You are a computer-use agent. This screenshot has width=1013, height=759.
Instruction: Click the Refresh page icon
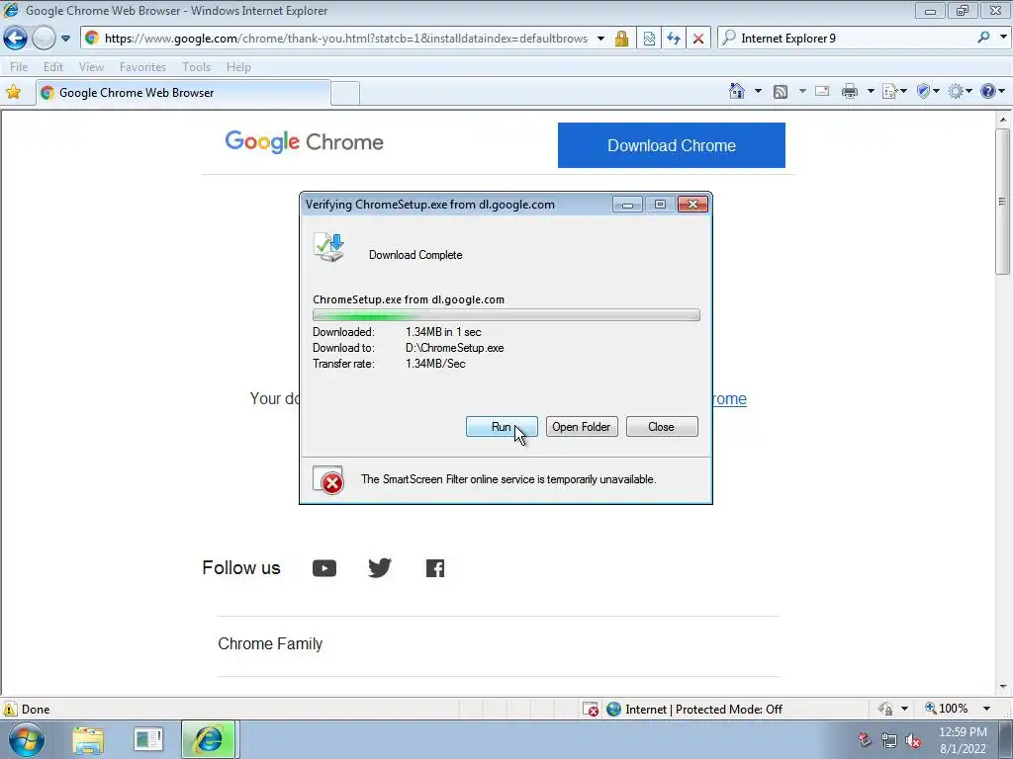pyautogui.click(x=674, y=39)
